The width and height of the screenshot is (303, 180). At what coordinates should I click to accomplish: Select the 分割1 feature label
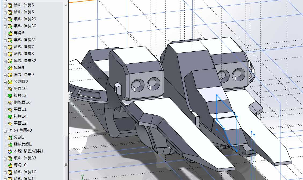tap(19, 137)
